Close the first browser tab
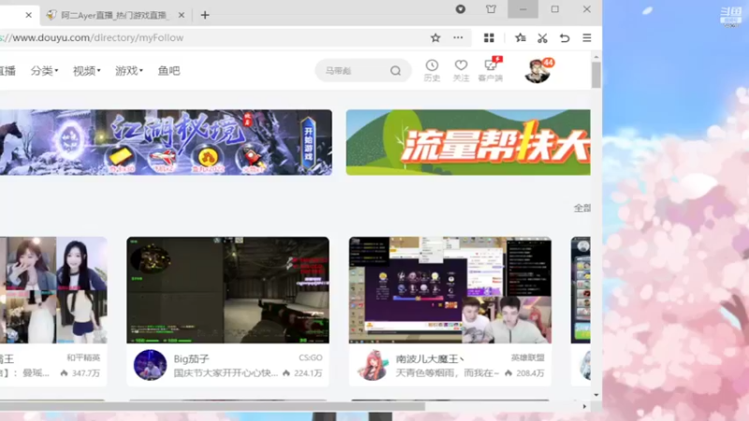Screen dimensions: 749x421 29,15
